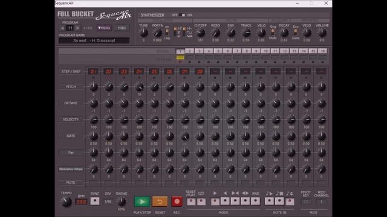Click the OCTAVE knob of step 01
Screen dimensions: 387x217
(x=94, y=103)
